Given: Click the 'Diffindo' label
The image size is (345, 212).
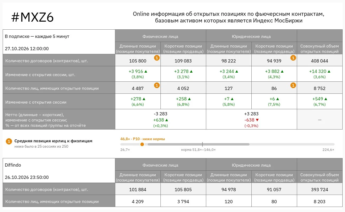Looking at the screenshot, I should pos(13,165).
